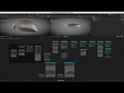Viewport: 124px width, 93px height.
Task: Expand the Options dropdown in the left viewport
Action: (47, 18)
